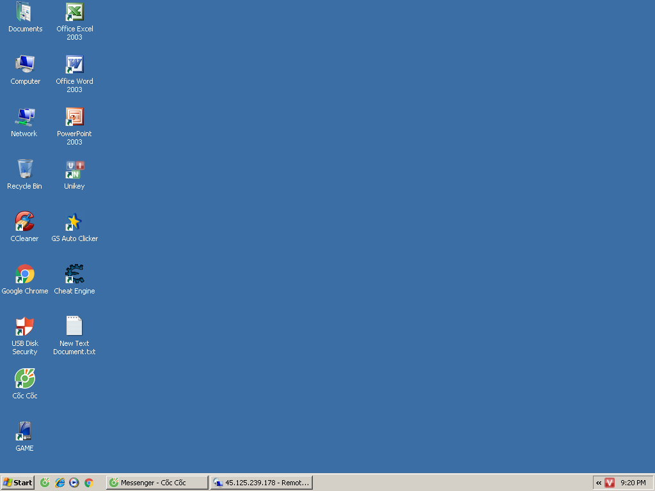655x491 pixels.
Task: Select the GAME shortcut icon
Action: (x=25, y=437)
